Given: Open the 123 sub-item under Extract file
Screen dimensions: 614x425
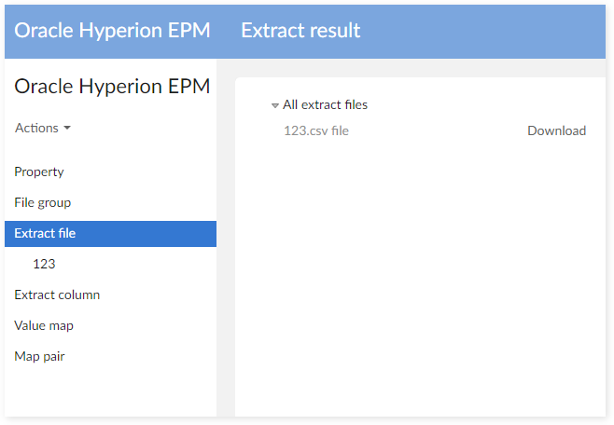Looking at the screenshot, I should click(44, 264).
